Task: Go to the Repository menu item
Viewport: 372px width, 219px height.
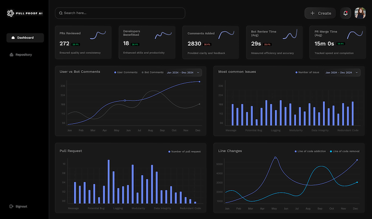Action: click(23, 54)
